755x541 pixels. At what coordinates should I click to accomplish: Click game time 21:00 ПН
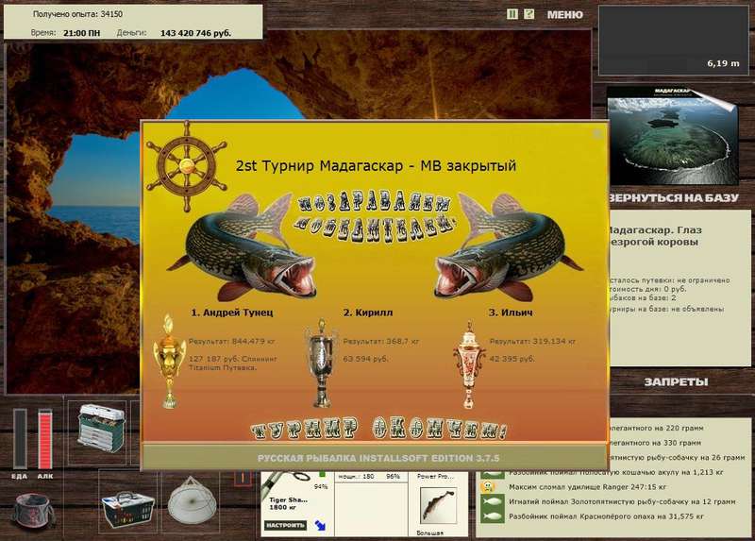coord(82,33)
